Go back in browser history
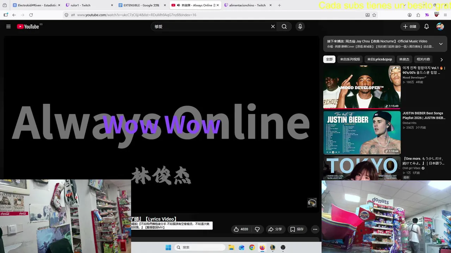Image resolution: width=451 pixels, height=253 pixels. pos(14,15)
